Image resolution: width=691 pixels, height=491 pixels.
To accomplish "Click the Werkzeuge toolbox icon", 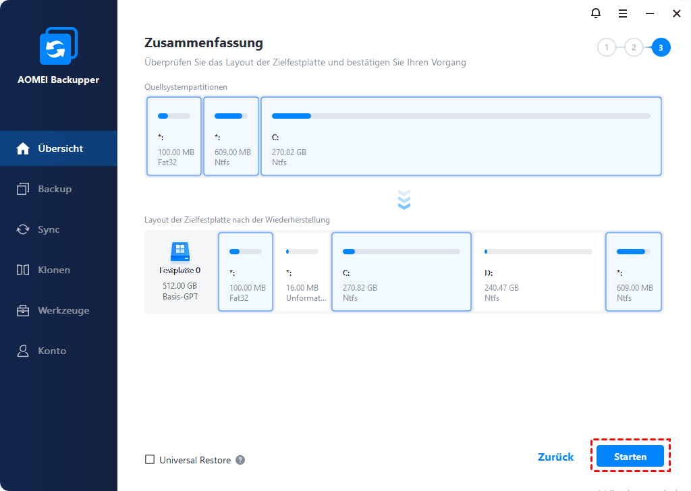I will (x=23, y=310).
